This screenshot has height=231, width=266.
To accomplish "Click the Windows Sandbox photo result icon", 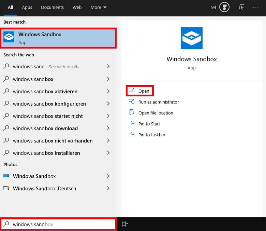I will coord(6,176).
